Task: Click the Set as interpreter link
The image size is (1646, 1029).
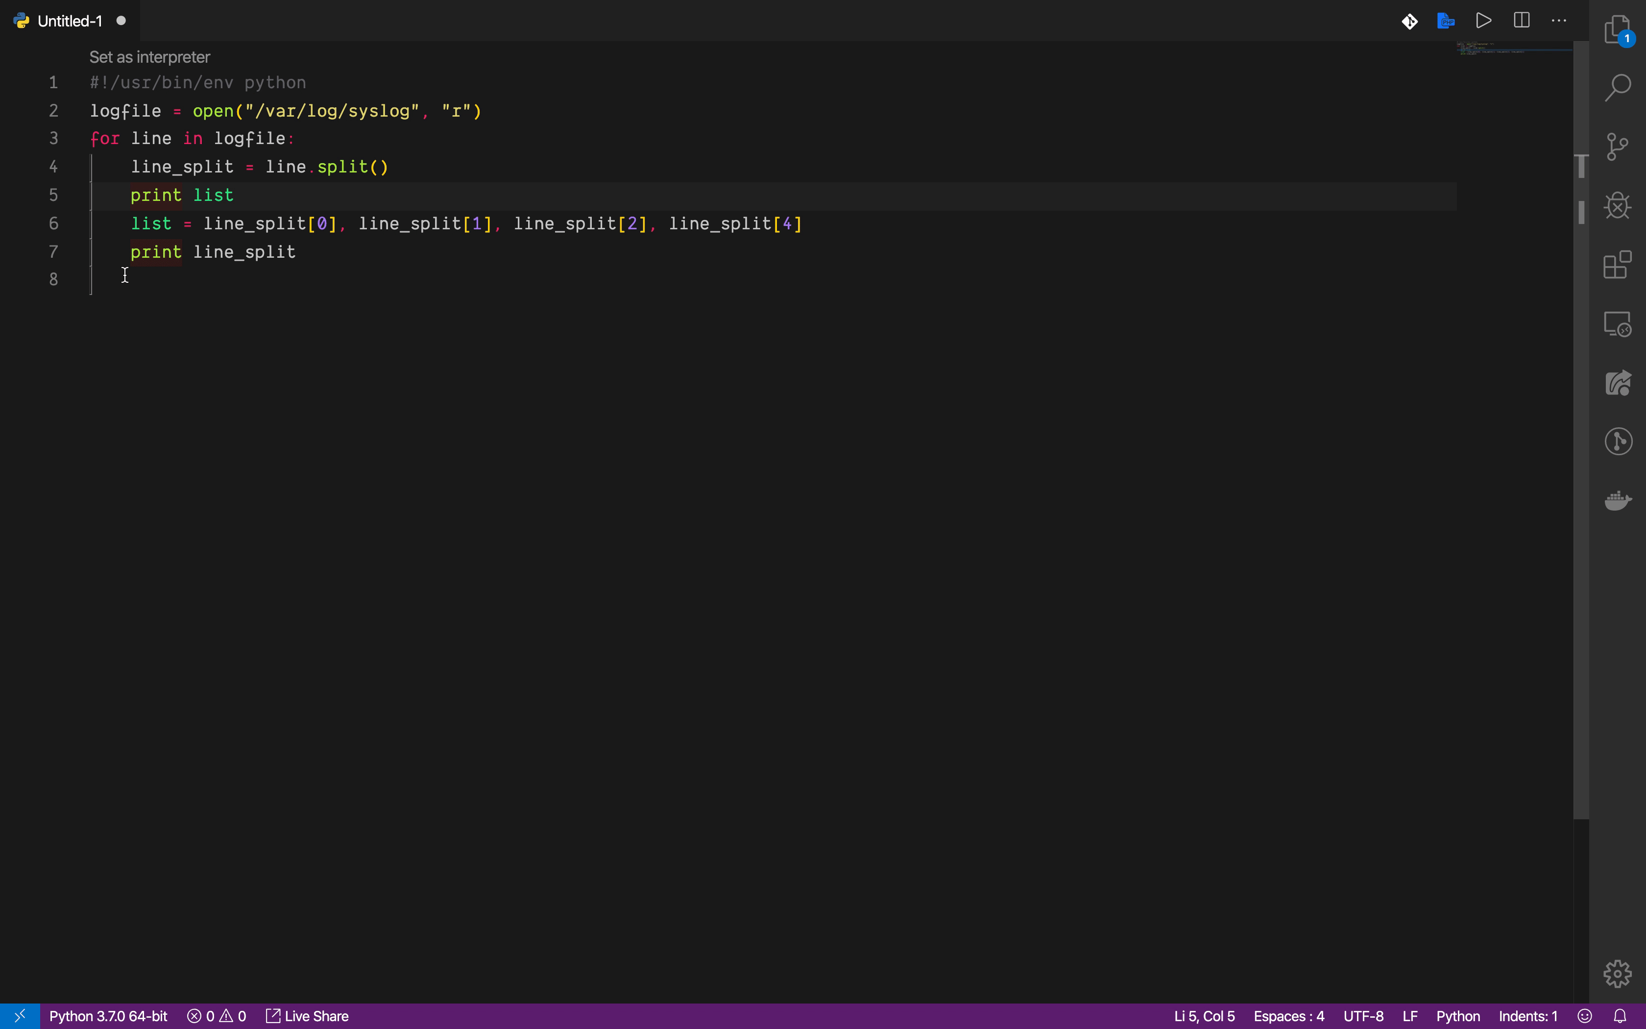Action: click(149, 57)
